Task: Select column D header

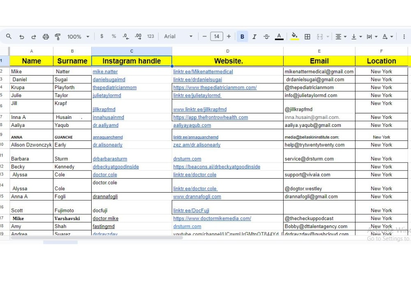Action: click(228, 51)
